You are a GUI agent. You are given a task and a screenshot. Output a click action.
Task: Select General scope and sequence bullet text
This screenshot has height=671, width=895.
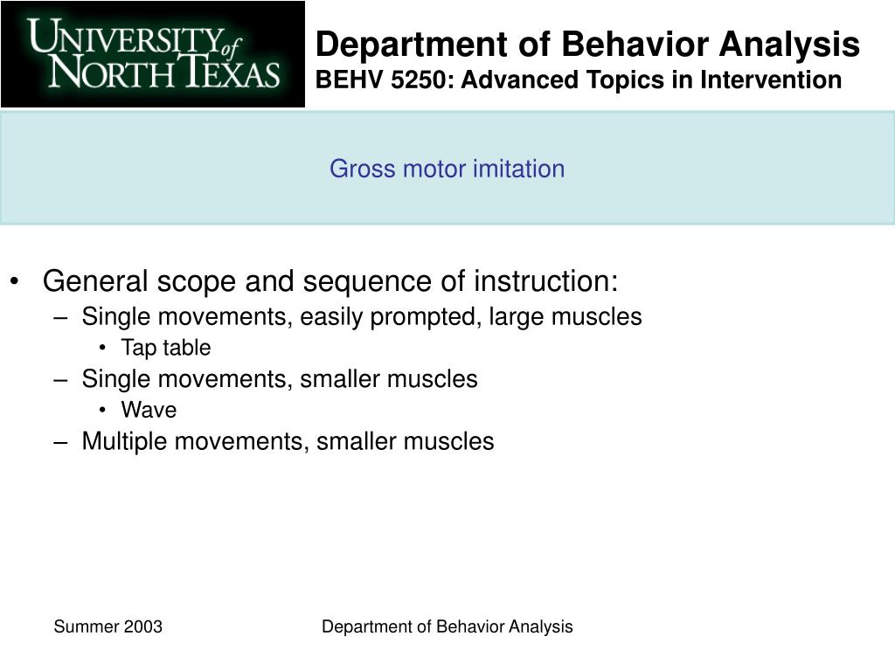click(x=330, y=281)
